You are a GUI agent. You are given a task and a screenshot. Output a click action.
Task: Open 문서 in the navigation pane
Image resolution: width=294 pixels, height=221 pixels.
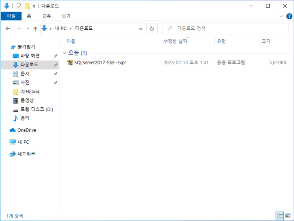coord(25,74)
